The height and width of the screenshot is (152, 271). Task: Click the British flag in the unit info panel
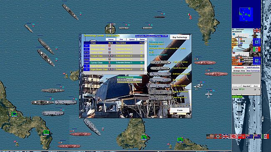coord(257,31)
